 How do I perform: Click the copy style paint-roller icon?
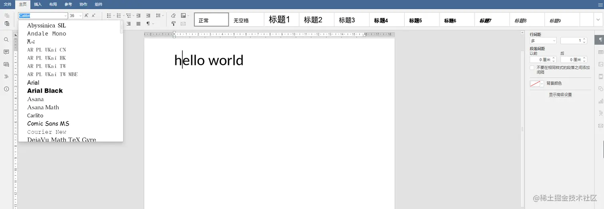pyautogui.click(x=173, y=24)
